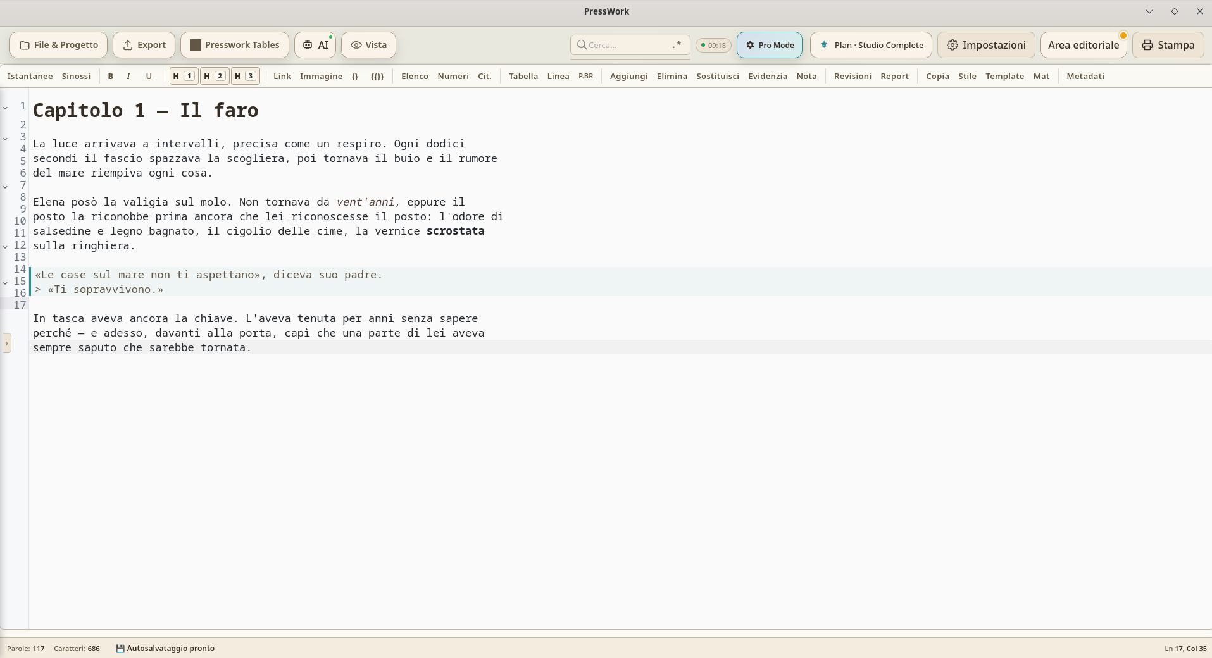Insert an Immagine
Image resolution: width=1212 pixels, height=658 pixels.
pyautogui.click(x=321, y=76)
